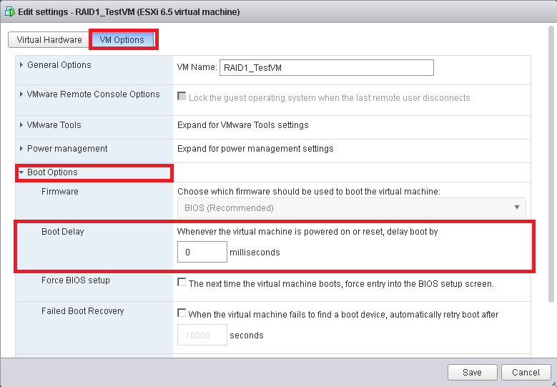This screenshot has width=557, height=387.
Task: Save the VM settings
Action: (472, 372)
